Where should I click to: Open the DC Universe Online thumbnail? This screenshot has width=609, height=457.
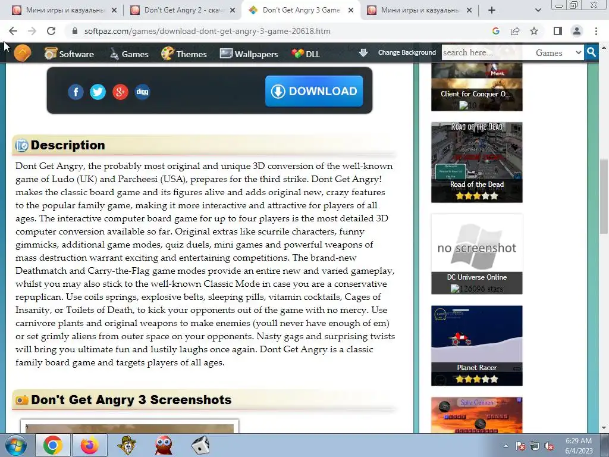click(x=476, y=253)
